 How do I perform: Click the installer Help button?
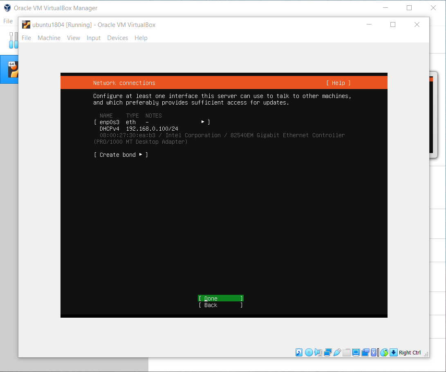coord(338,83)
